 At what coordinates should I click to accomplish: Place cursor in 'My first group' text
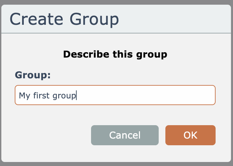(x=48, y=96)
